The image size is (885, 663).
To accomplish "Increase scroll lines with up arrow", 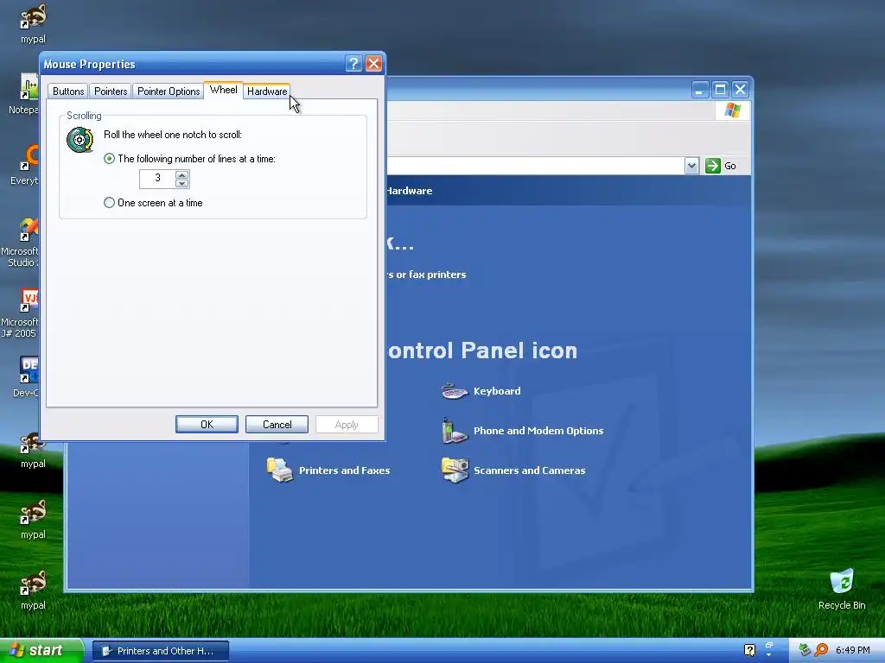I will pyautogui.click(x=181, y=174).
